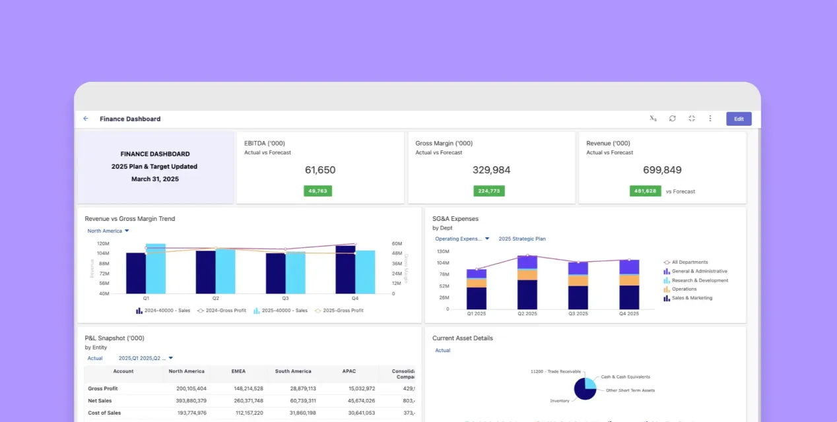Click the blue Cash & Cash Equivalents pie slice

click(591, 384)
